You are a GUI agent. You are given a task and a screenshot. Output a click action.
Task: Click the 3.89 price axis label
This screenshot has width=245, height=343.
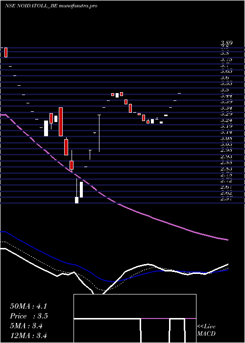pos(226,43)
